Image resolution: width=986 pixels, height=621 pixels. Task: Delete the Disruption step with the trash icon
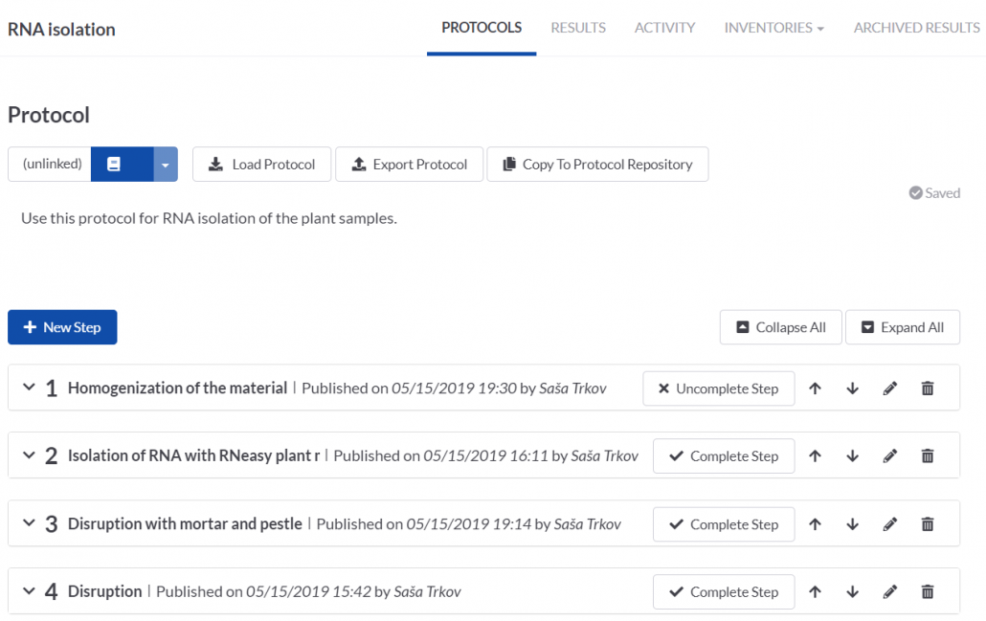click(927, 591)
